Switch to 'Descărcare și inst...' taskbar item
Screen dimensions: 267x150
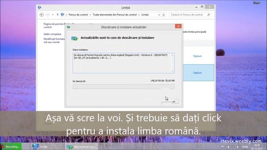click(81, 147)
